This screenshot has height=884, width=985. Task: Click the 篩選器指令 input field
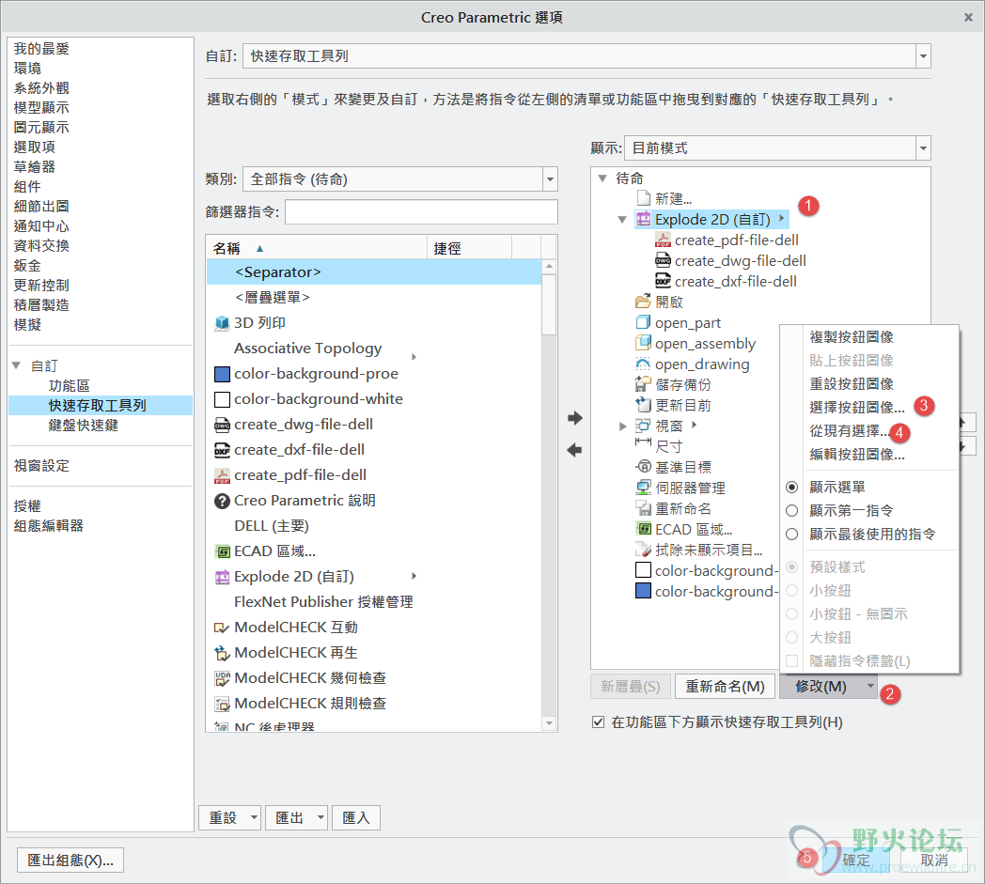(x=421, y=211)
